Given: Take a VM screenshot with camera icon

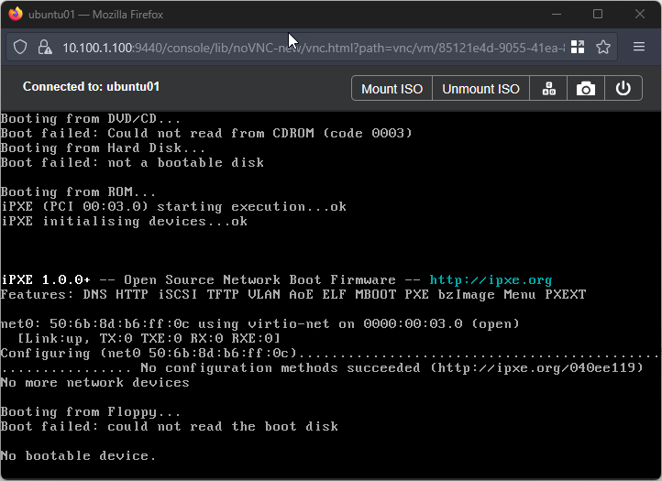Looking at the screenshot, I should 586,88.
